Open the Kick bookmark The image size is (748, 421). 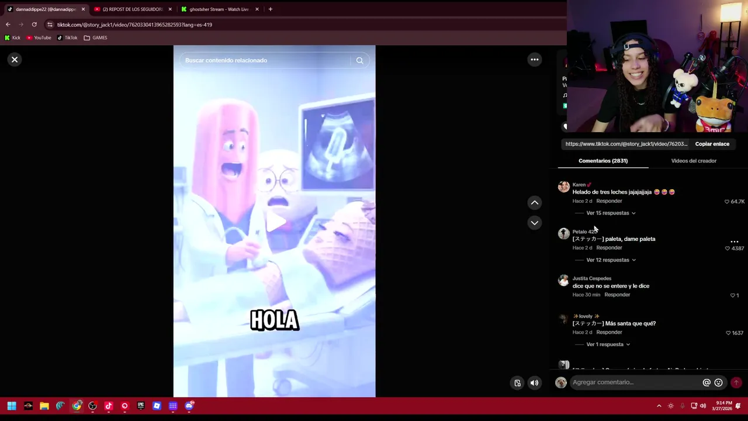click(12, 37)
